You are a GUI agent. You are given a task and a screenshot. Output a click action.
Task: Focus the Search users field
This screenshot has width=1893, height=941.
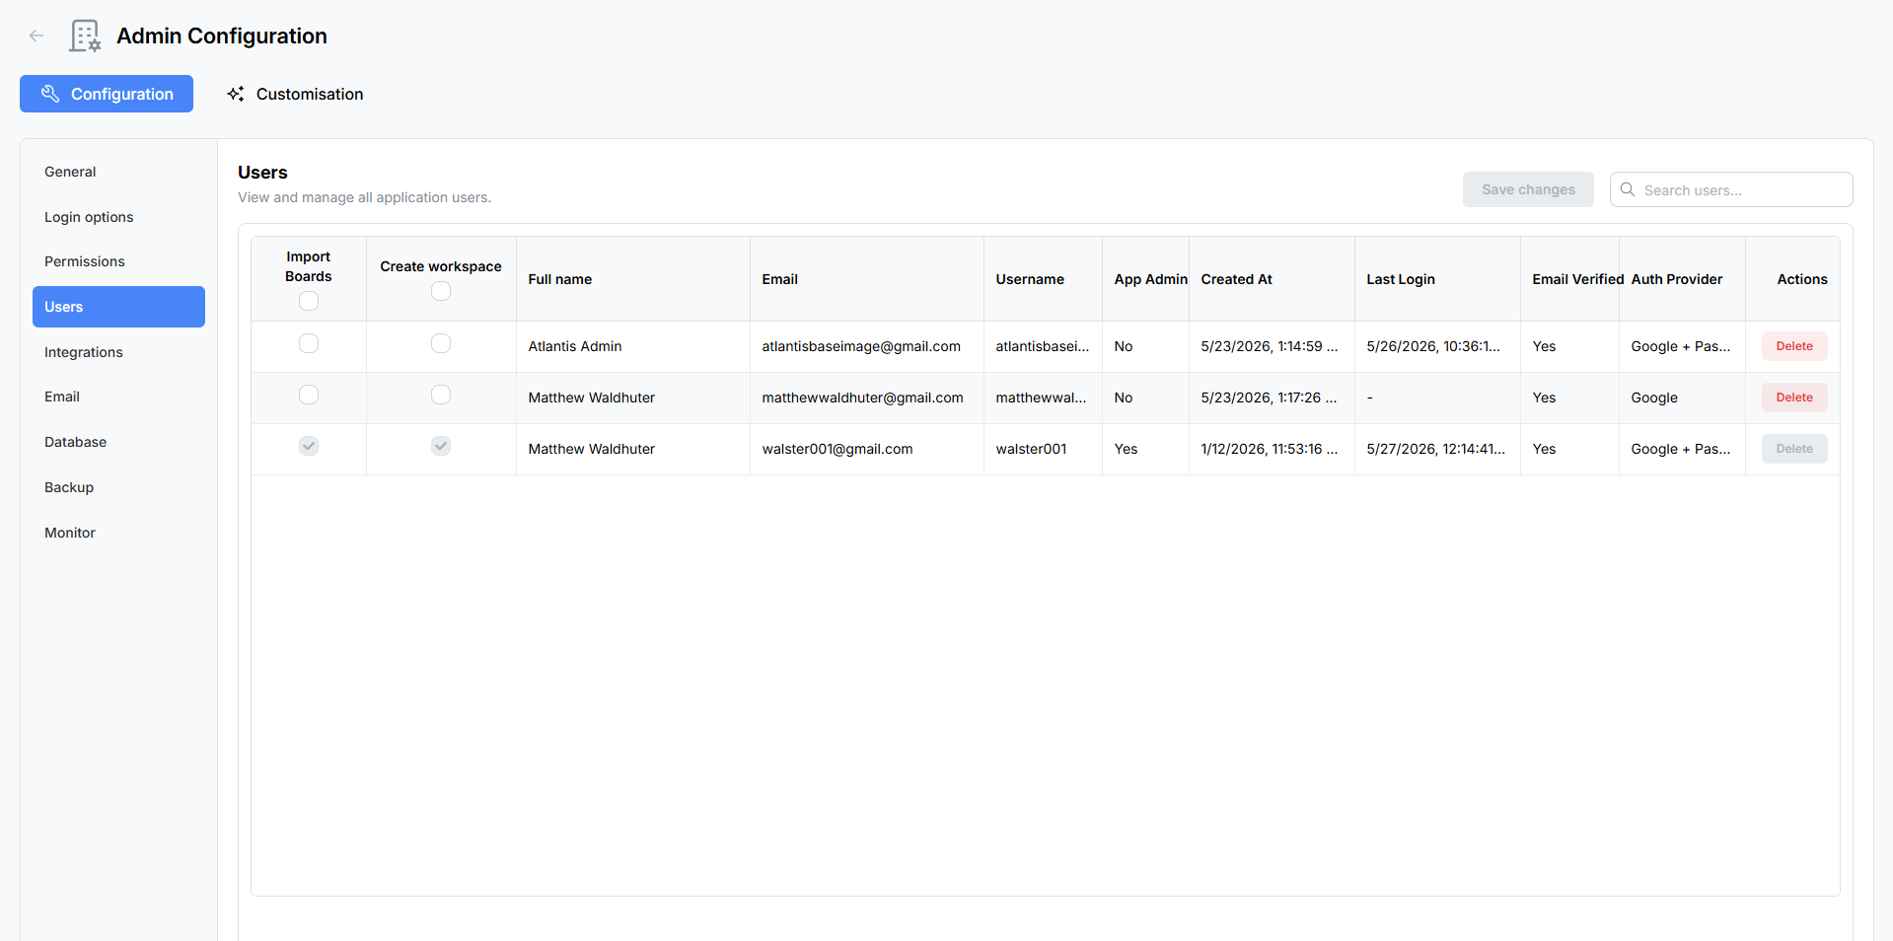click(1731, 189)
